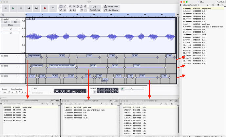
Task: Collapse the third labels track
Action: coord(17,76)
